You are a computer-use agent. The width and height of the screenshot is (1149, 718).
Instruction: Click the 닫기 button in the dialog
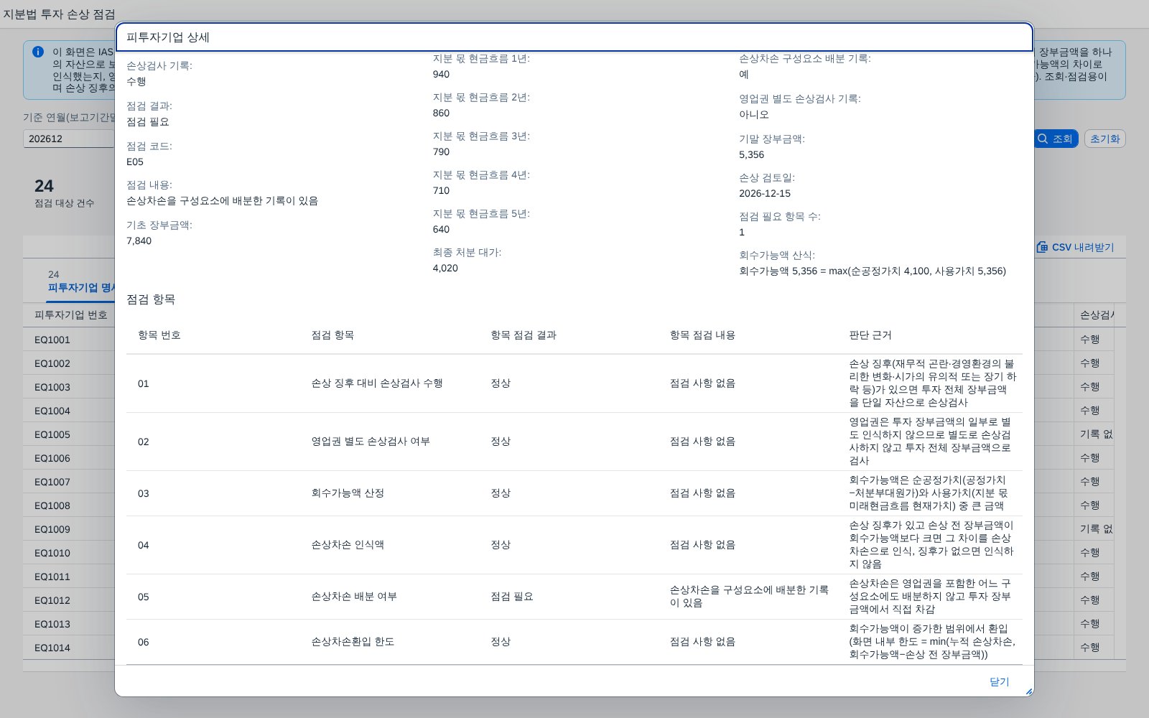[999, 681]
